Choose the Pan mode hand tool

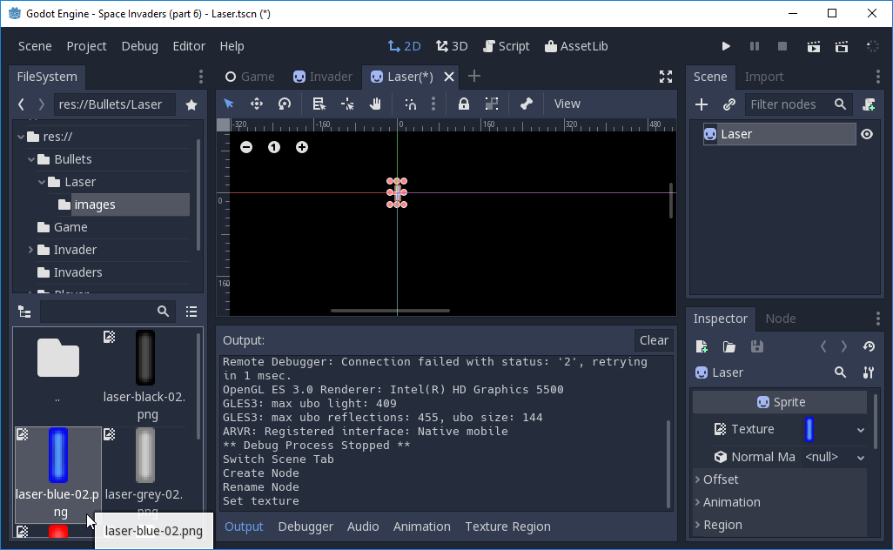[377, 104]
